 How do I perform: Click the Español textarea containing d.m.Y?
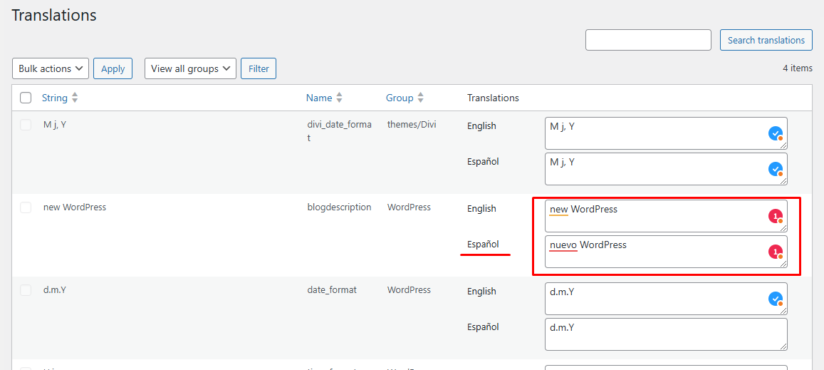point(666,334)
